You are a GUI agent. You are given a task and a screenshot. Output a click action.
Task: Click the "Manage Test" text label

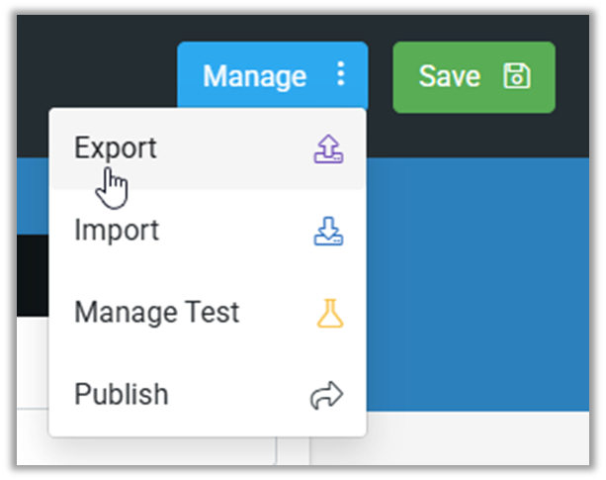tap(156, 313)
